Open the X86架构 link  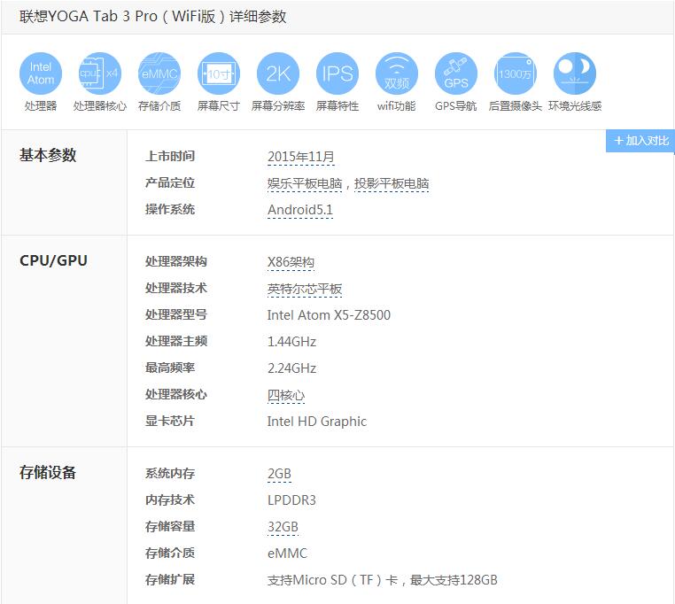[291, 263]
